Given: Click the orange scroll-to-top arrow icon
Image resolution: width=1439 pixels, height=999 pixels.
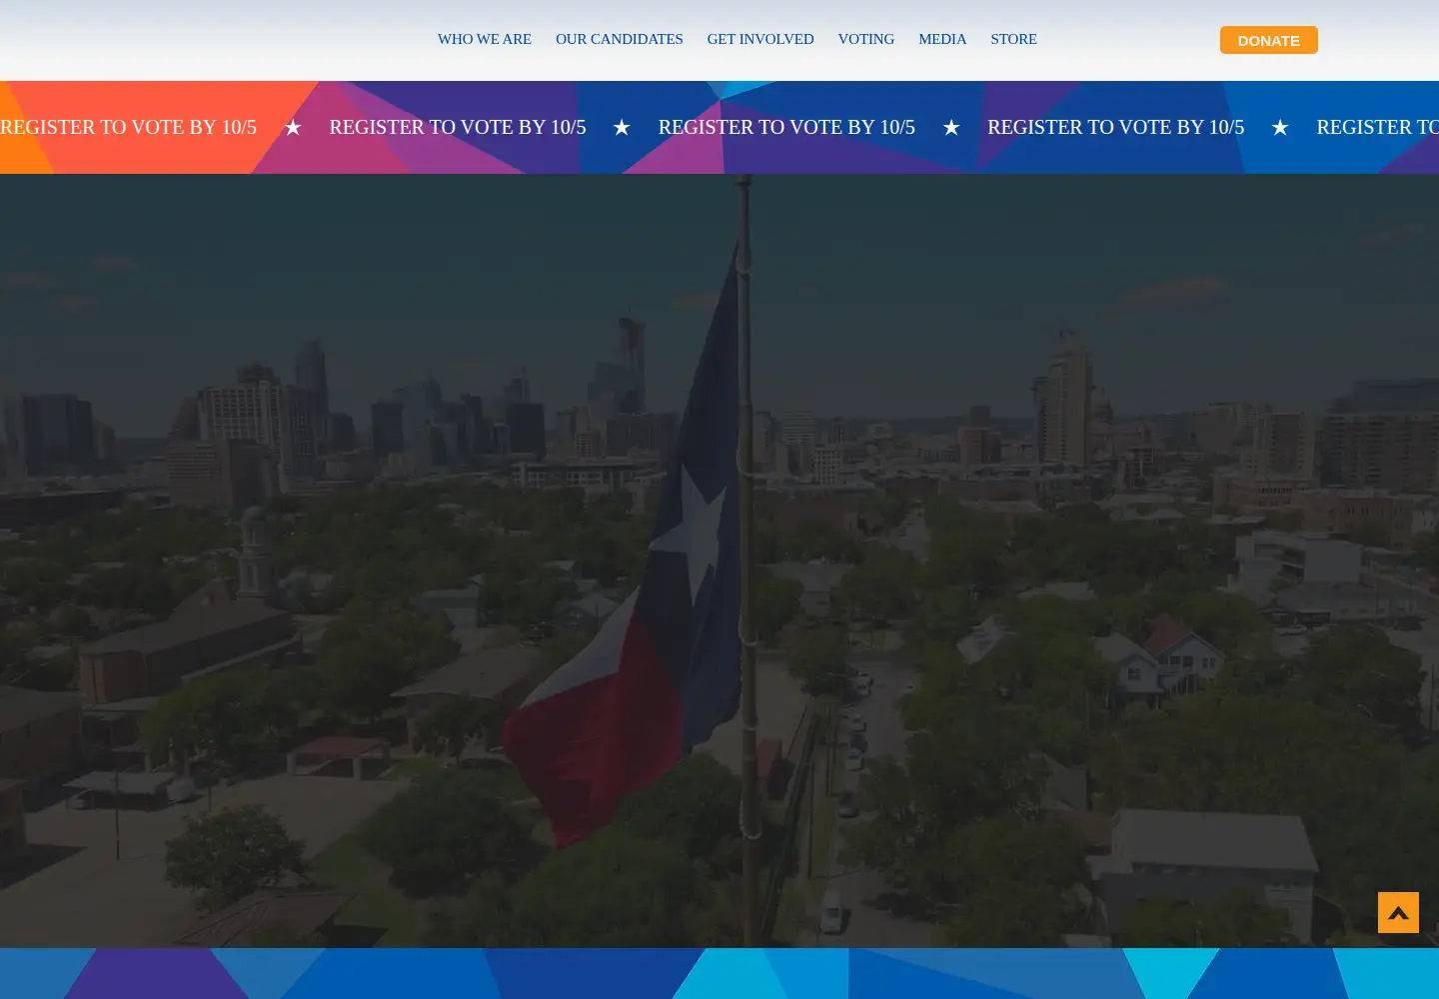Looking at the screenshot, I should click(x=1398, y=912).
